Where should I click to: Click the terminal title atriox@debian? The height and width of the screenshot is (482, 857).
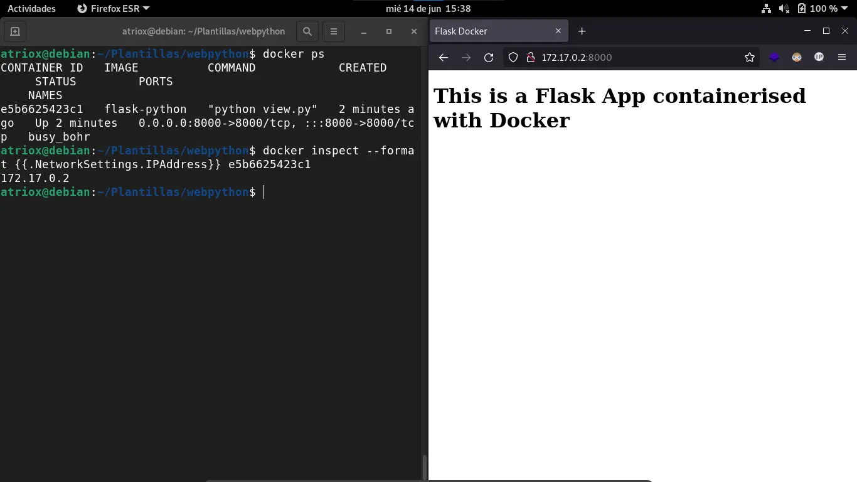203,31
